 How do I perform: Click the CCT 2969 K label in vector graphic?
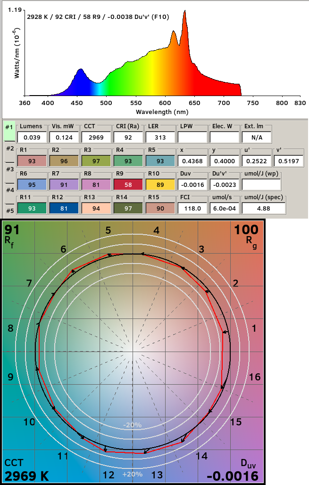click(x=26, y=471)
